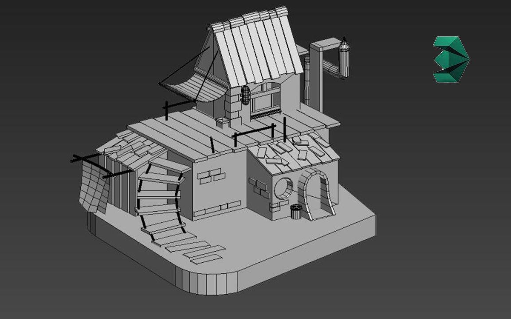
Task: Select the small barrel beside the arched doorway
Action: (x=296, y=212)
